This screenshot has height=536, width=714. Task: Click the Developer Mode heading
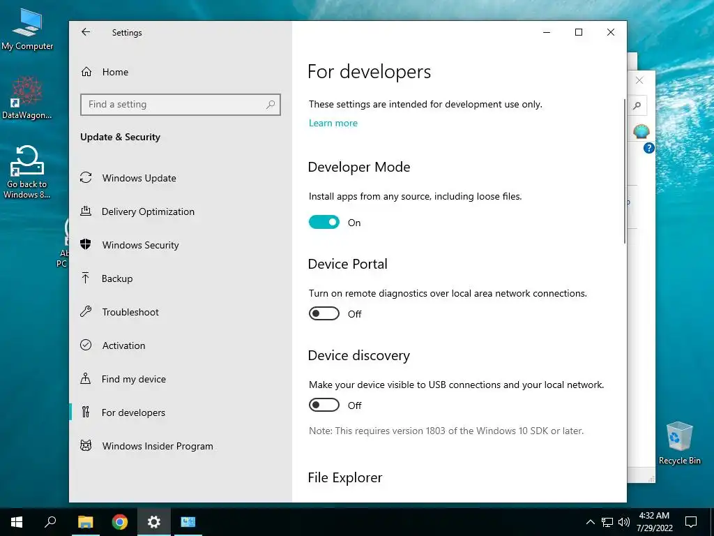coord(359,167)
